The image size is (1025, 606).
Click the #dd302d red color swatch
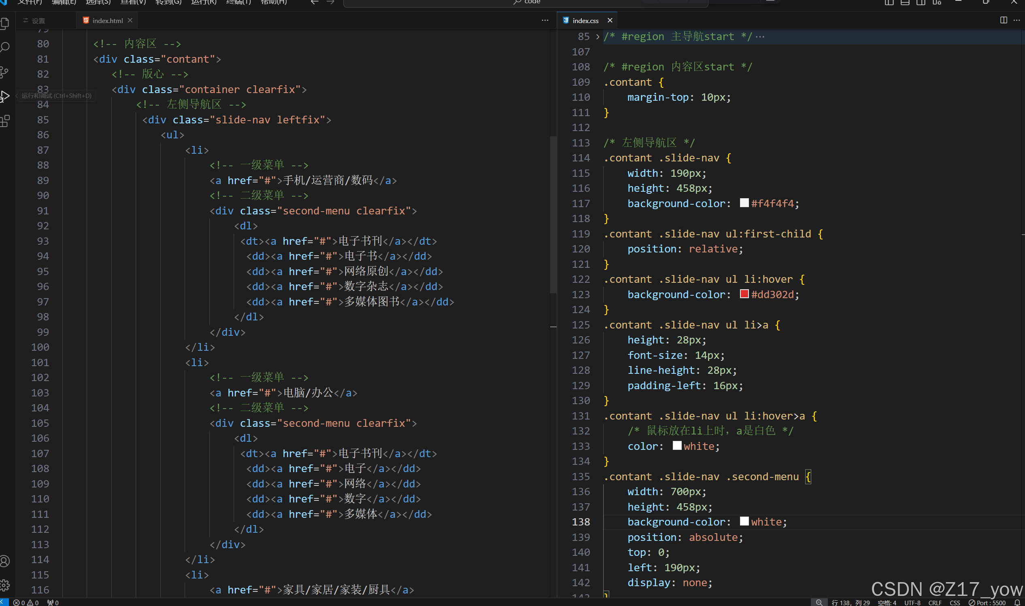pos(744,294)
